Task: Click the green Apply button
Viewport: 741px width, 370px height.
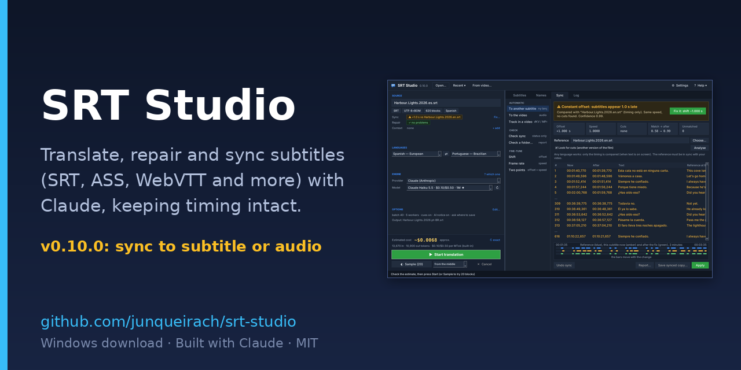Action: [700, 265]
